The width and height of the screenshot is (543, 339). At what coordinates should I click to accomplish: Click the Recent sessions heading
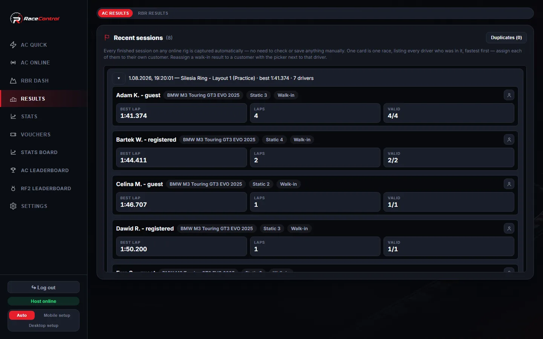pyautogui.click(x=138, y=38)
